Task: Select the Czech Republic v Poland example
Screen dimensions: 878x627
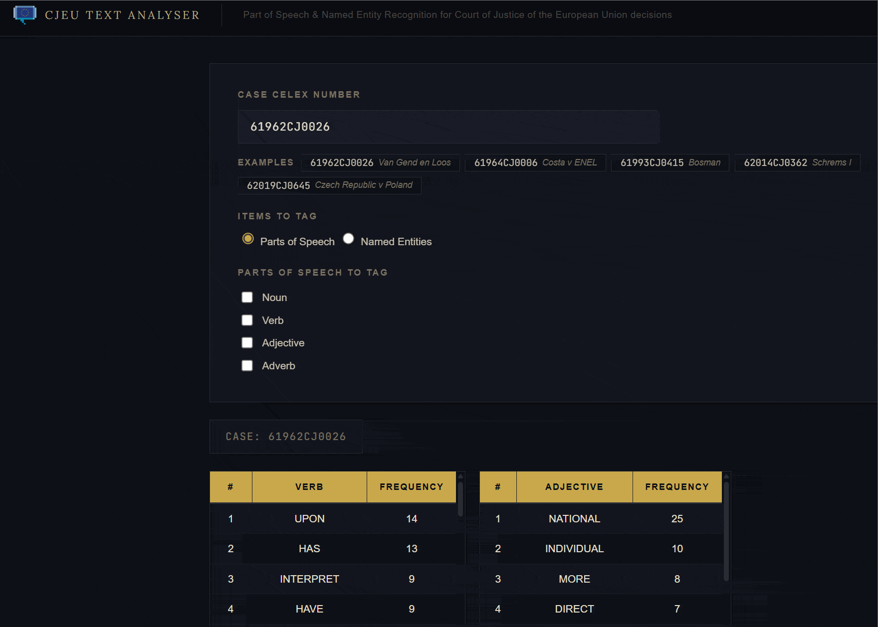Action: [329, 185]
